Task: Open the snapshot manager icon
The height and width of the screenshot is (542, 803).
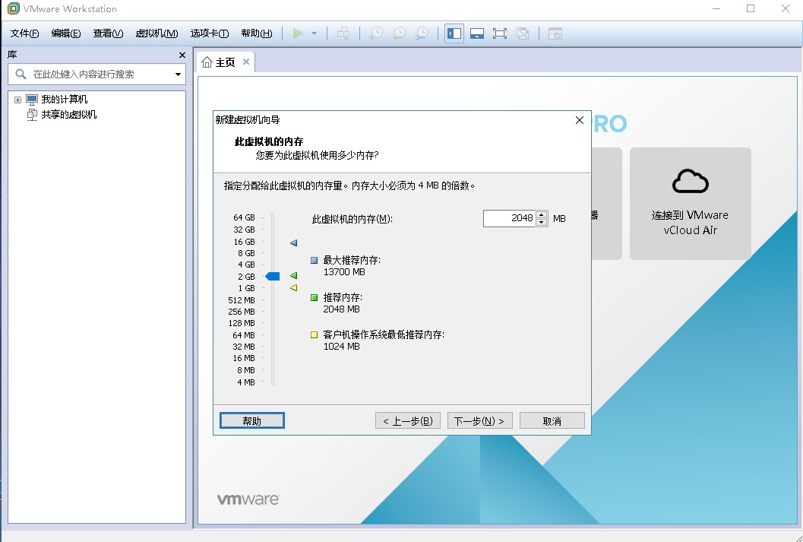Action: [x=422, y=33]
